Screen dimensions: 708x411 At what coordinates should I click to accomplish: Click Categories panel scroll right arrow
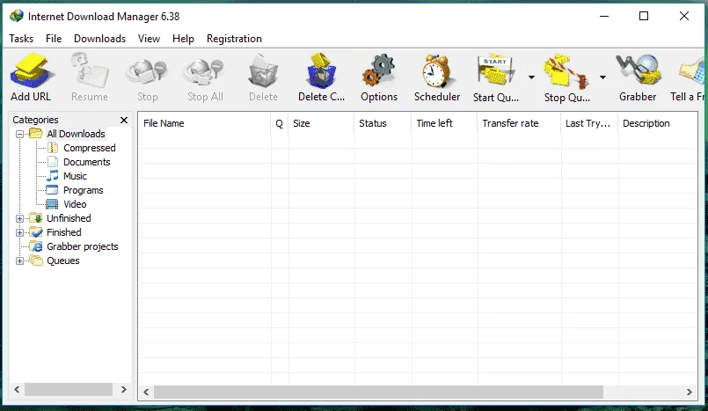tap(124, 389)
